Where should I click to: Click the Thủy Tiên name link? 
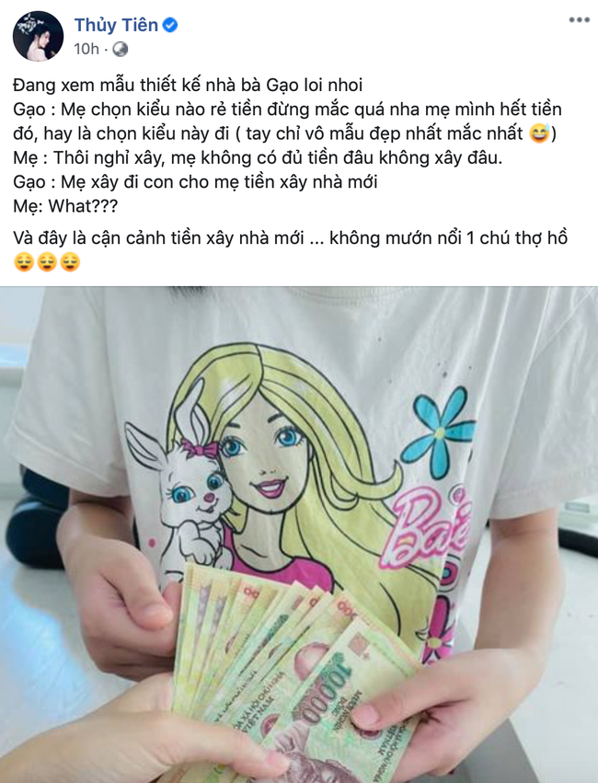click(x=116, y=25)
